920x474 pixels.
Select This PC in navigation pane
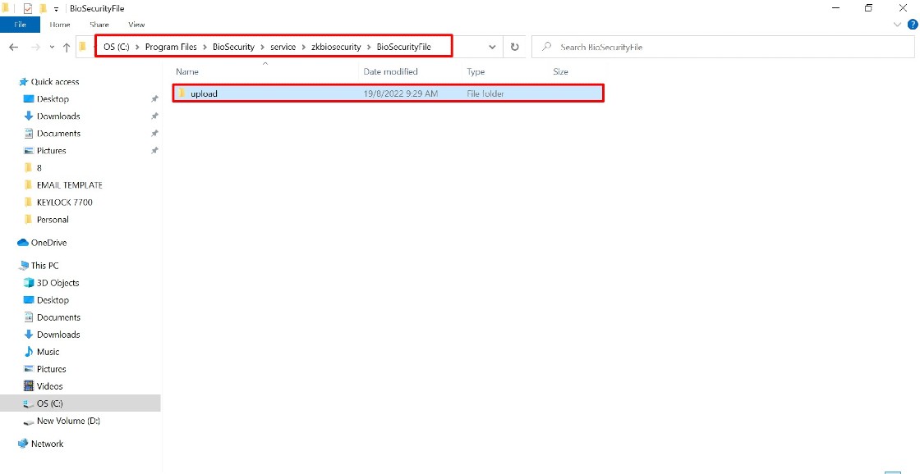(44, 266)
